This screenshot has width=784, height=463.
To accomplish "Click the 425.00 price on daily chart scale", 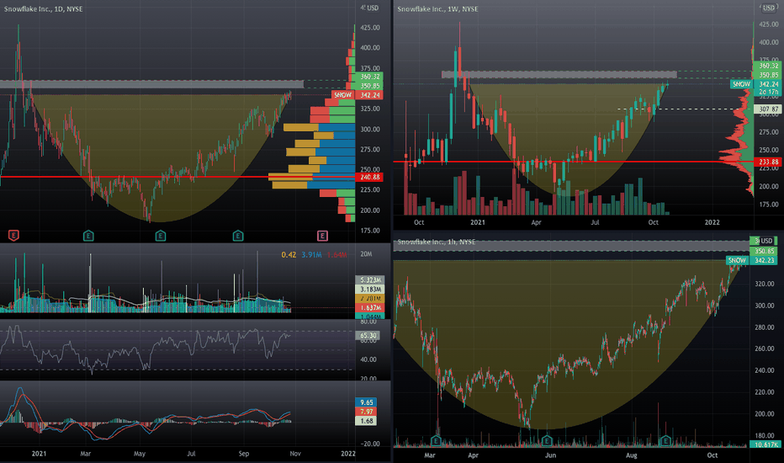I will [x=370, y=28].
